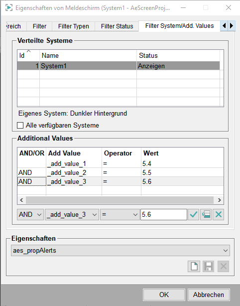
Task: Click the OK button
Action: point(164,295)
